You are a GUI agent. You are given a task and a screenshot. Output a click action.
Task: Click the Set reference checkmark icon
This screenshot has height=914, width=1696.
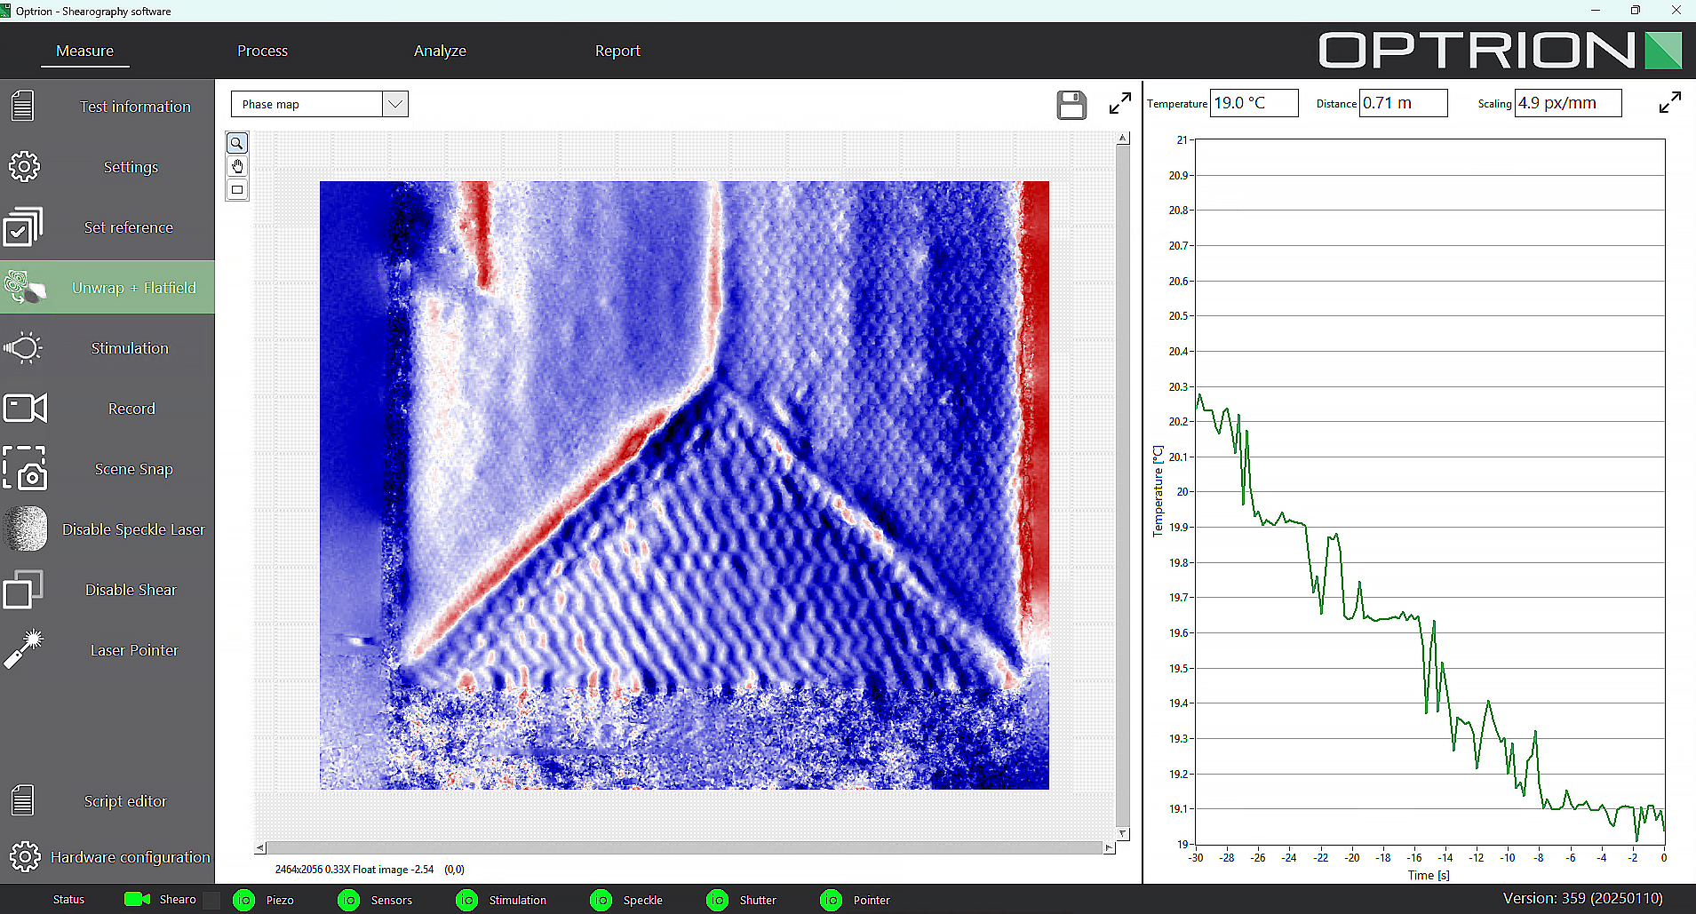pos(23,227)
